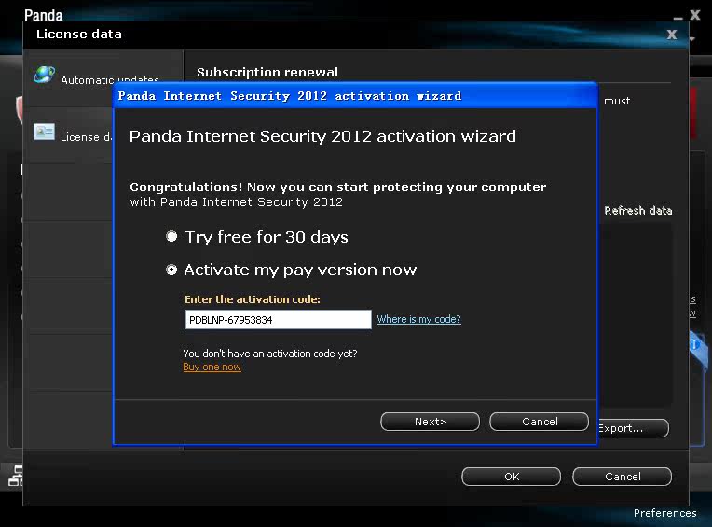Click the activation code input field
Viewport: 712px width, 527px height.
[x=278, y=320]
